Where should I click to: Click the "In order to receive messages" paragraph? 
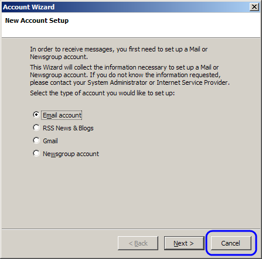pos(118,53)
